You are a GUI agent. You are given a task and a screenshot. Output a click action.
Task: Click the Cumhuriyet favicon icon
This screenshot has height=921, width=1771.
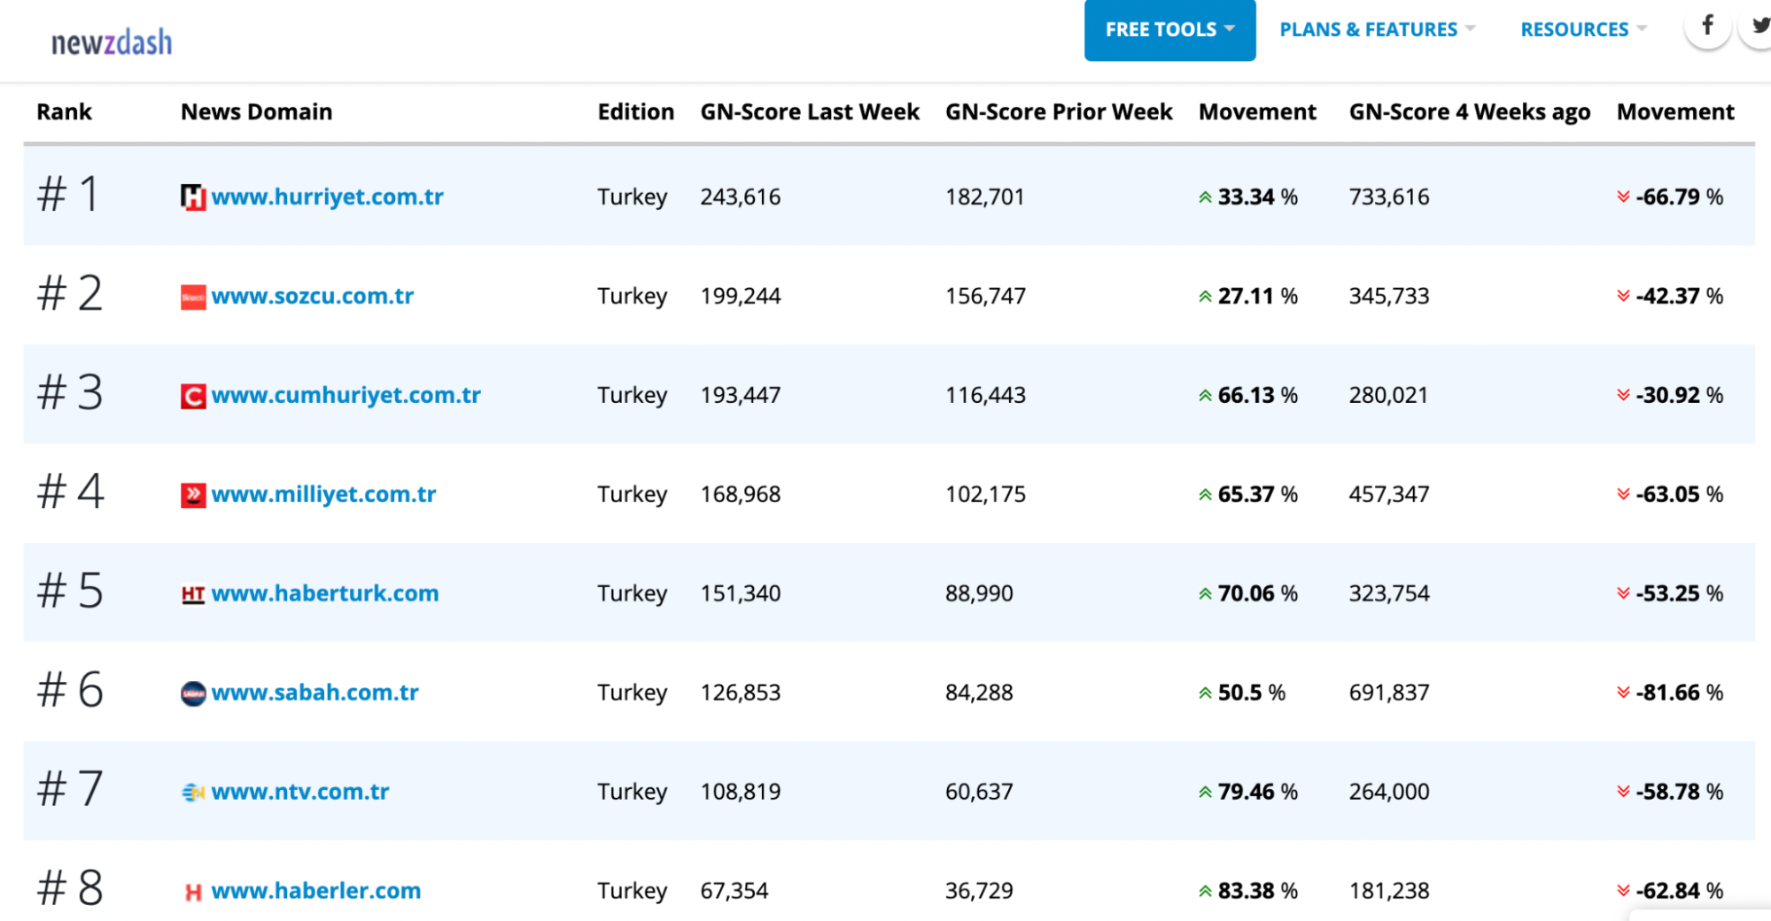coord(193,396)
